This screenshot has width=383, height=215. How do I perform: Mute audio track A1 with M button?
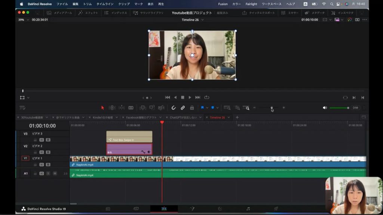pos(55,174)
